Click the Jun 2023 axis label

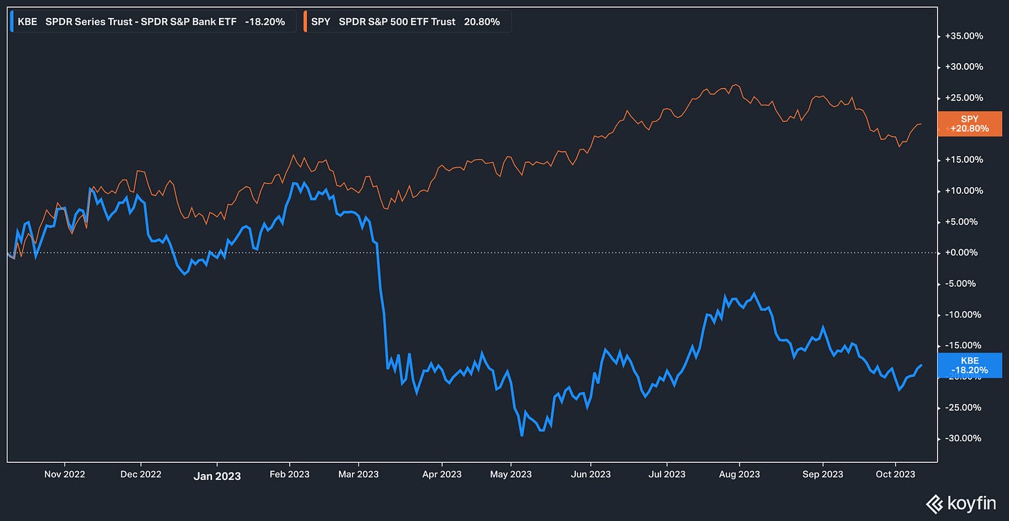click(590, 475)
